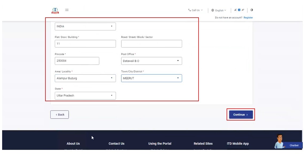The width and height of the screenshot is (306, 160).
Task: Decrease the font size with A-
Action: [235, 10]
